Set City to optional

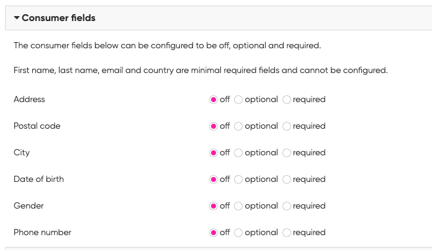tap(238, 153)
